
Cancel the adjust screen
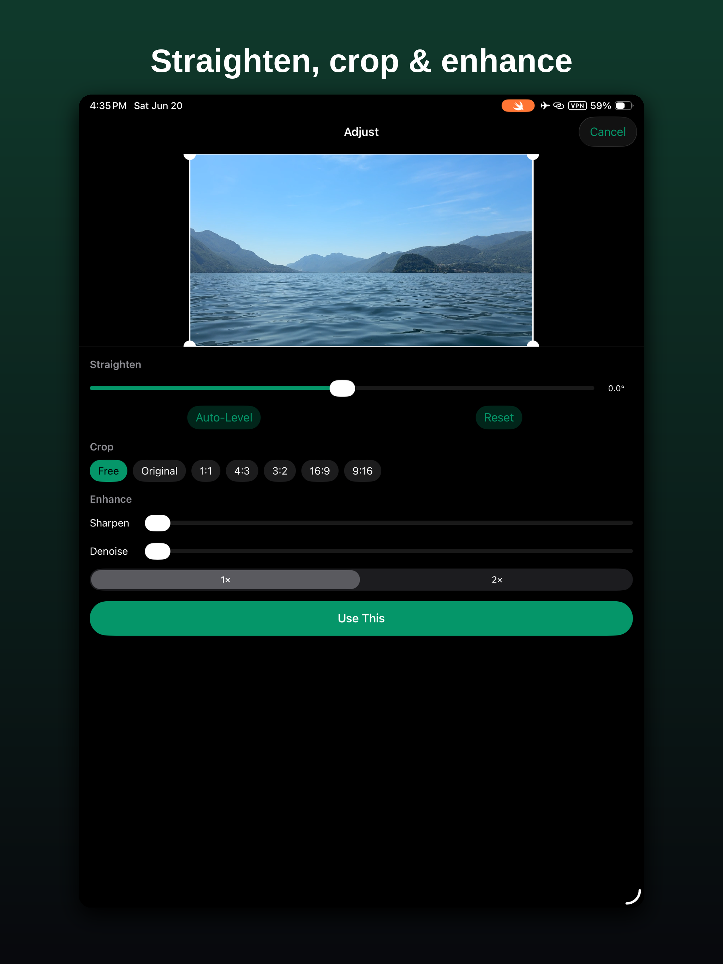608,132
